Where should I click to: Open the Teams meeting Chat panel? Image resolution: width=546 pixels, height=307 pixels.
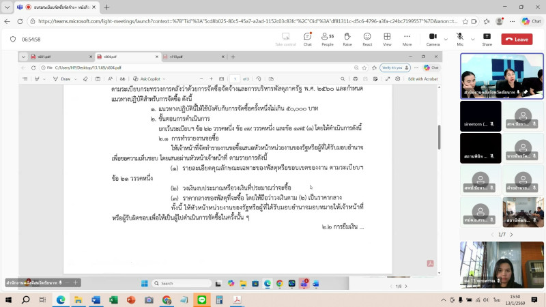[307, 39]
